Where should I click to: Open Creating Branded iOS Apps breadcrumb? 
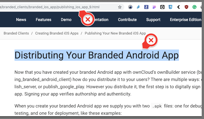click(57, 33)
